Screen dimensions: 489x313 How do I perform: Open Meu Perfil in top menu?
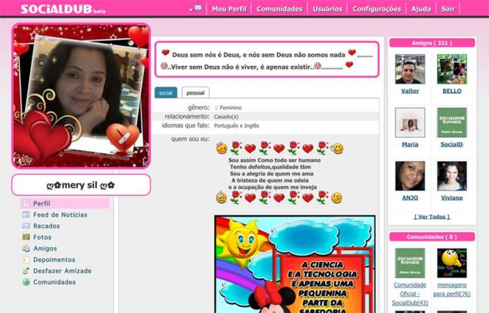pyautogui.click(x=229, y=9)
